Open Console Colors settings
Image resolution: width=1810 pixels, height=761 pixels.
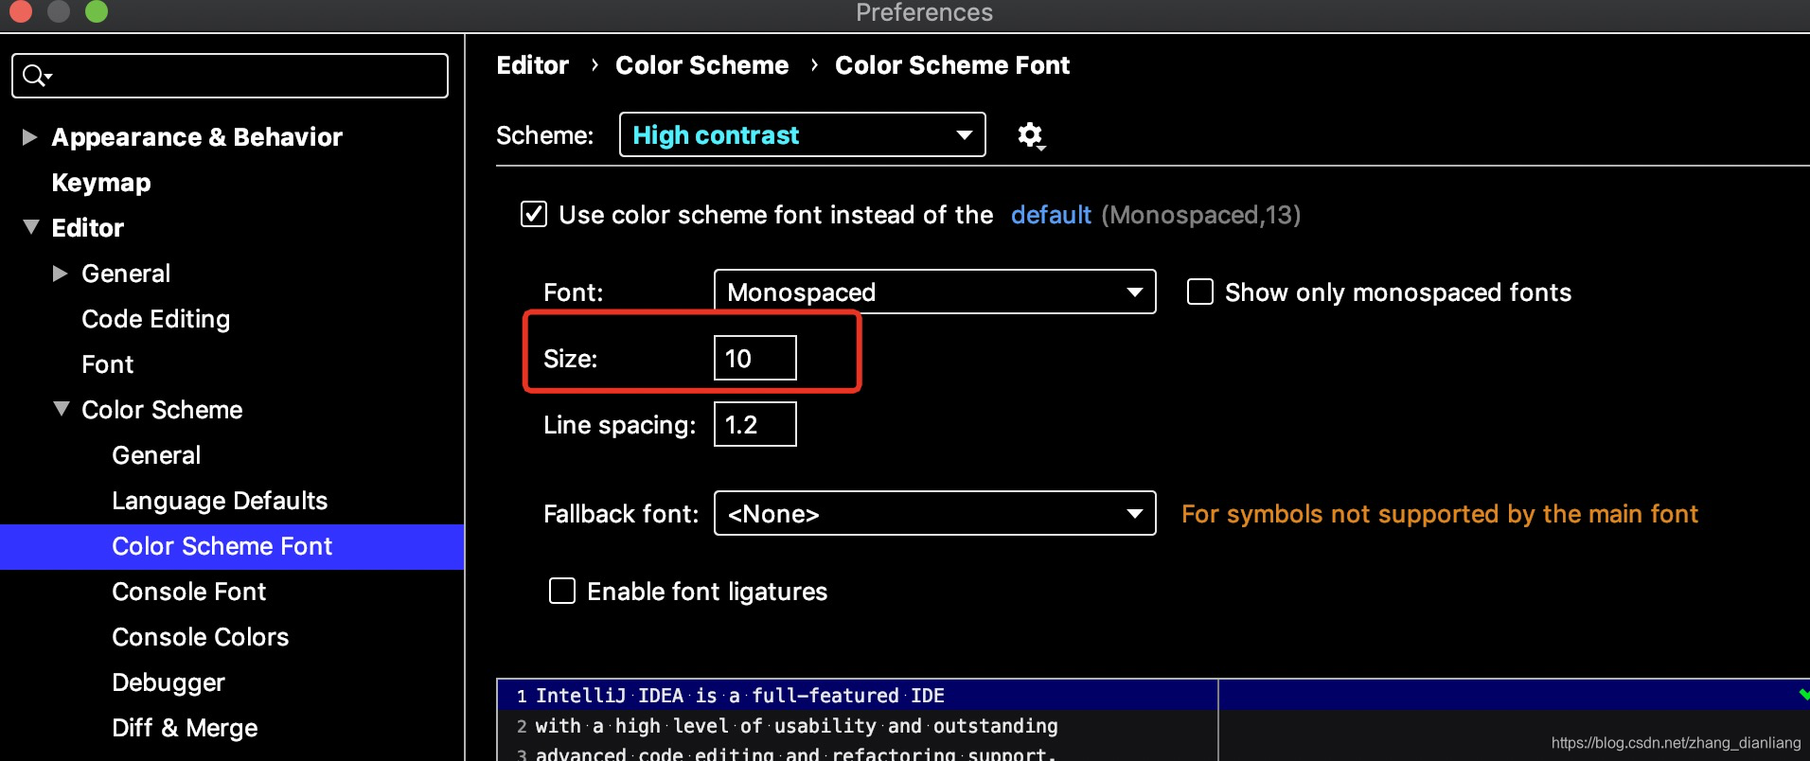[x=201, y=637]
